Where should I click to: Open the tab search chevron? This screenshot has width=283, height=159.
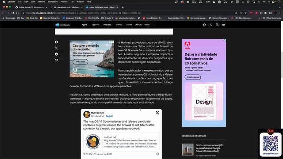click(x=280, y=8)
